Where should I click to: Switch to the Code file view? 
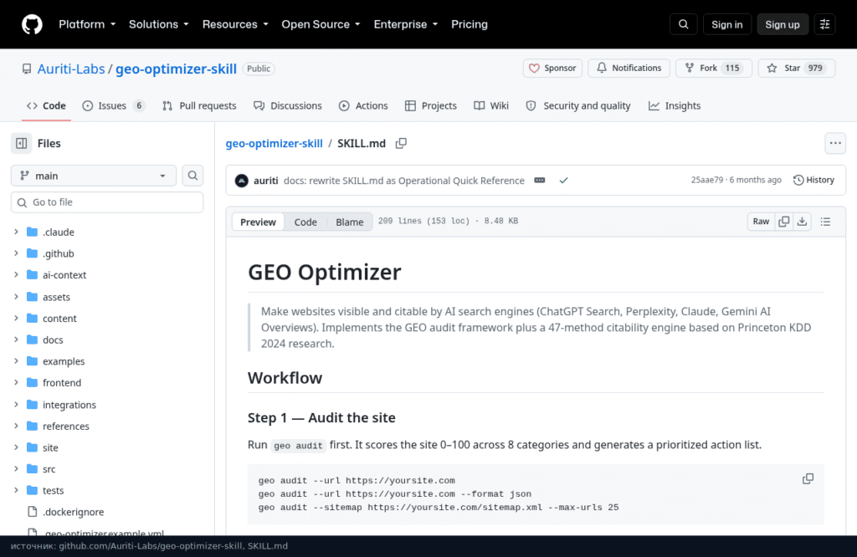305,222
